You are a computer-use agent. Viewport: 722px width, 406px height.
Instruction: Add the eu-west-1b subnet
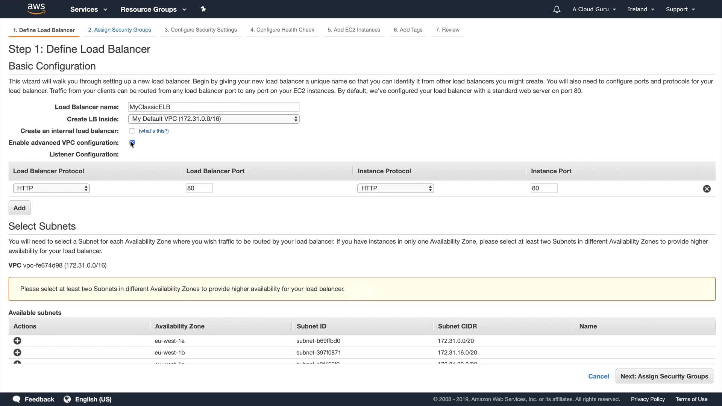[x=17, y=352]
